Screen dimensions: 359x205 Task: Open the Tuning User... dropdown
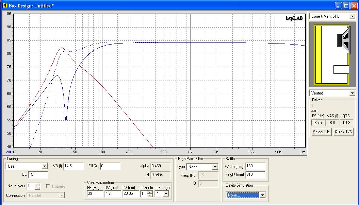tap(45, 166)
